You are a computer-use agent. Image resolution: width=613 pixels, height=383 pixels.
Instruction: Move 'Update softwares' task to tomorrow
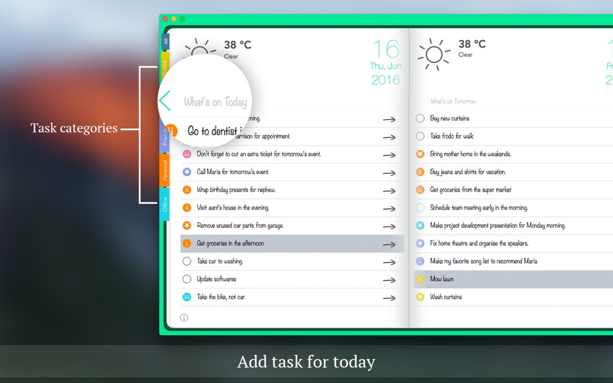click(389, 280)
